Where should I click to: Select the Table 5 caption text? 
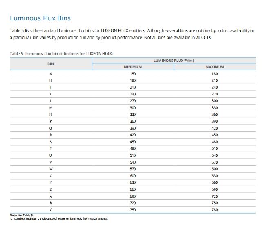pyautogui.click(x=61, y=53)
